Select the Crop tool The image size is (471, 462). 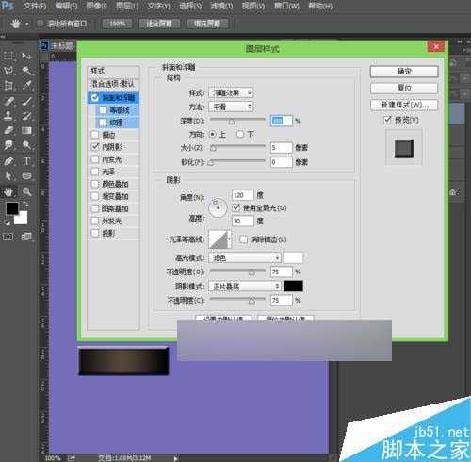[8, 85]
